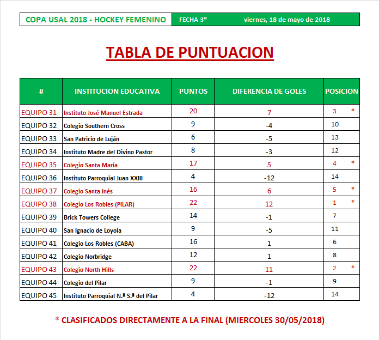Click goal difference 11 for North Hills
The width and height of the screenshot is (379, 340).
(x=269, y=269)
